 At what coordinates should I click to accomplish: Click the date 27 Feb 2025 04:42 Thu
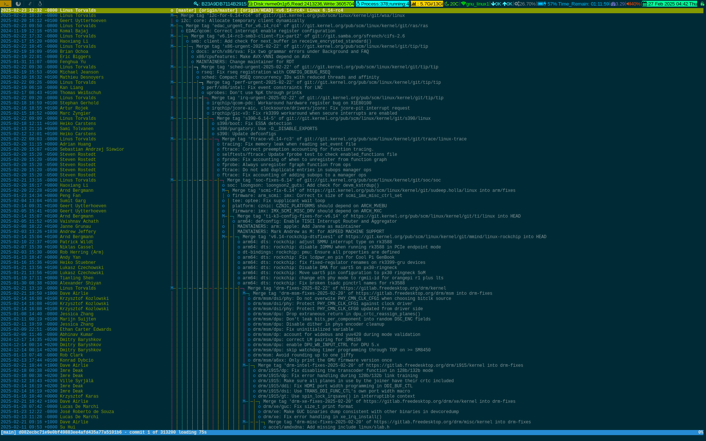pos(673,4)
